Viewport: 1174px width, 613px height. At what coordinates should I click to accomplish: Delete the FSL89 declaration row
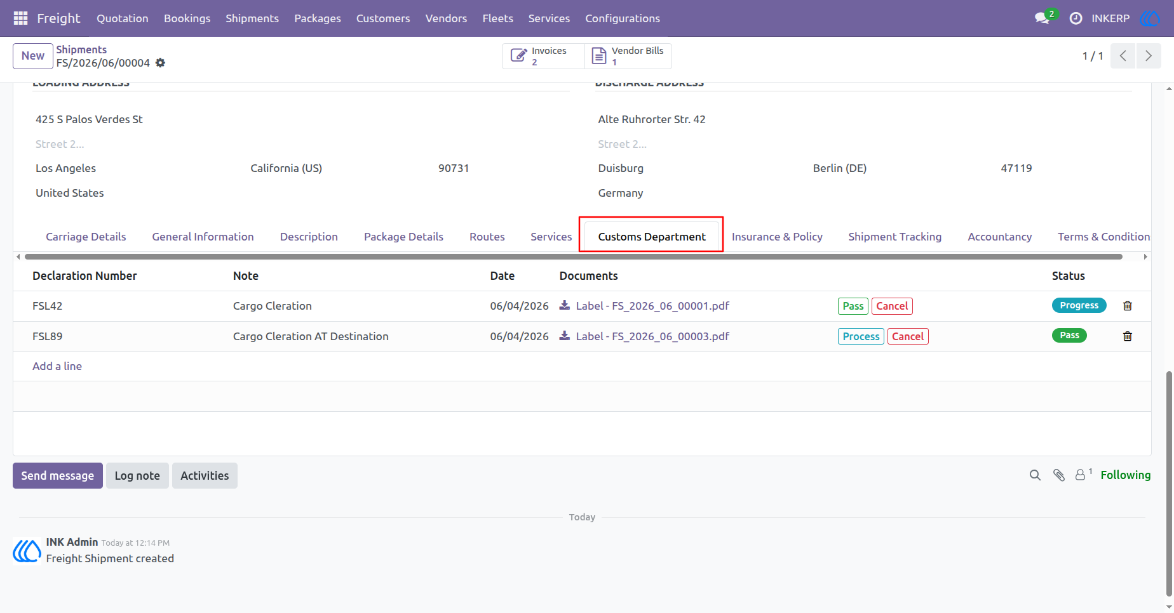coord(1128,336)
